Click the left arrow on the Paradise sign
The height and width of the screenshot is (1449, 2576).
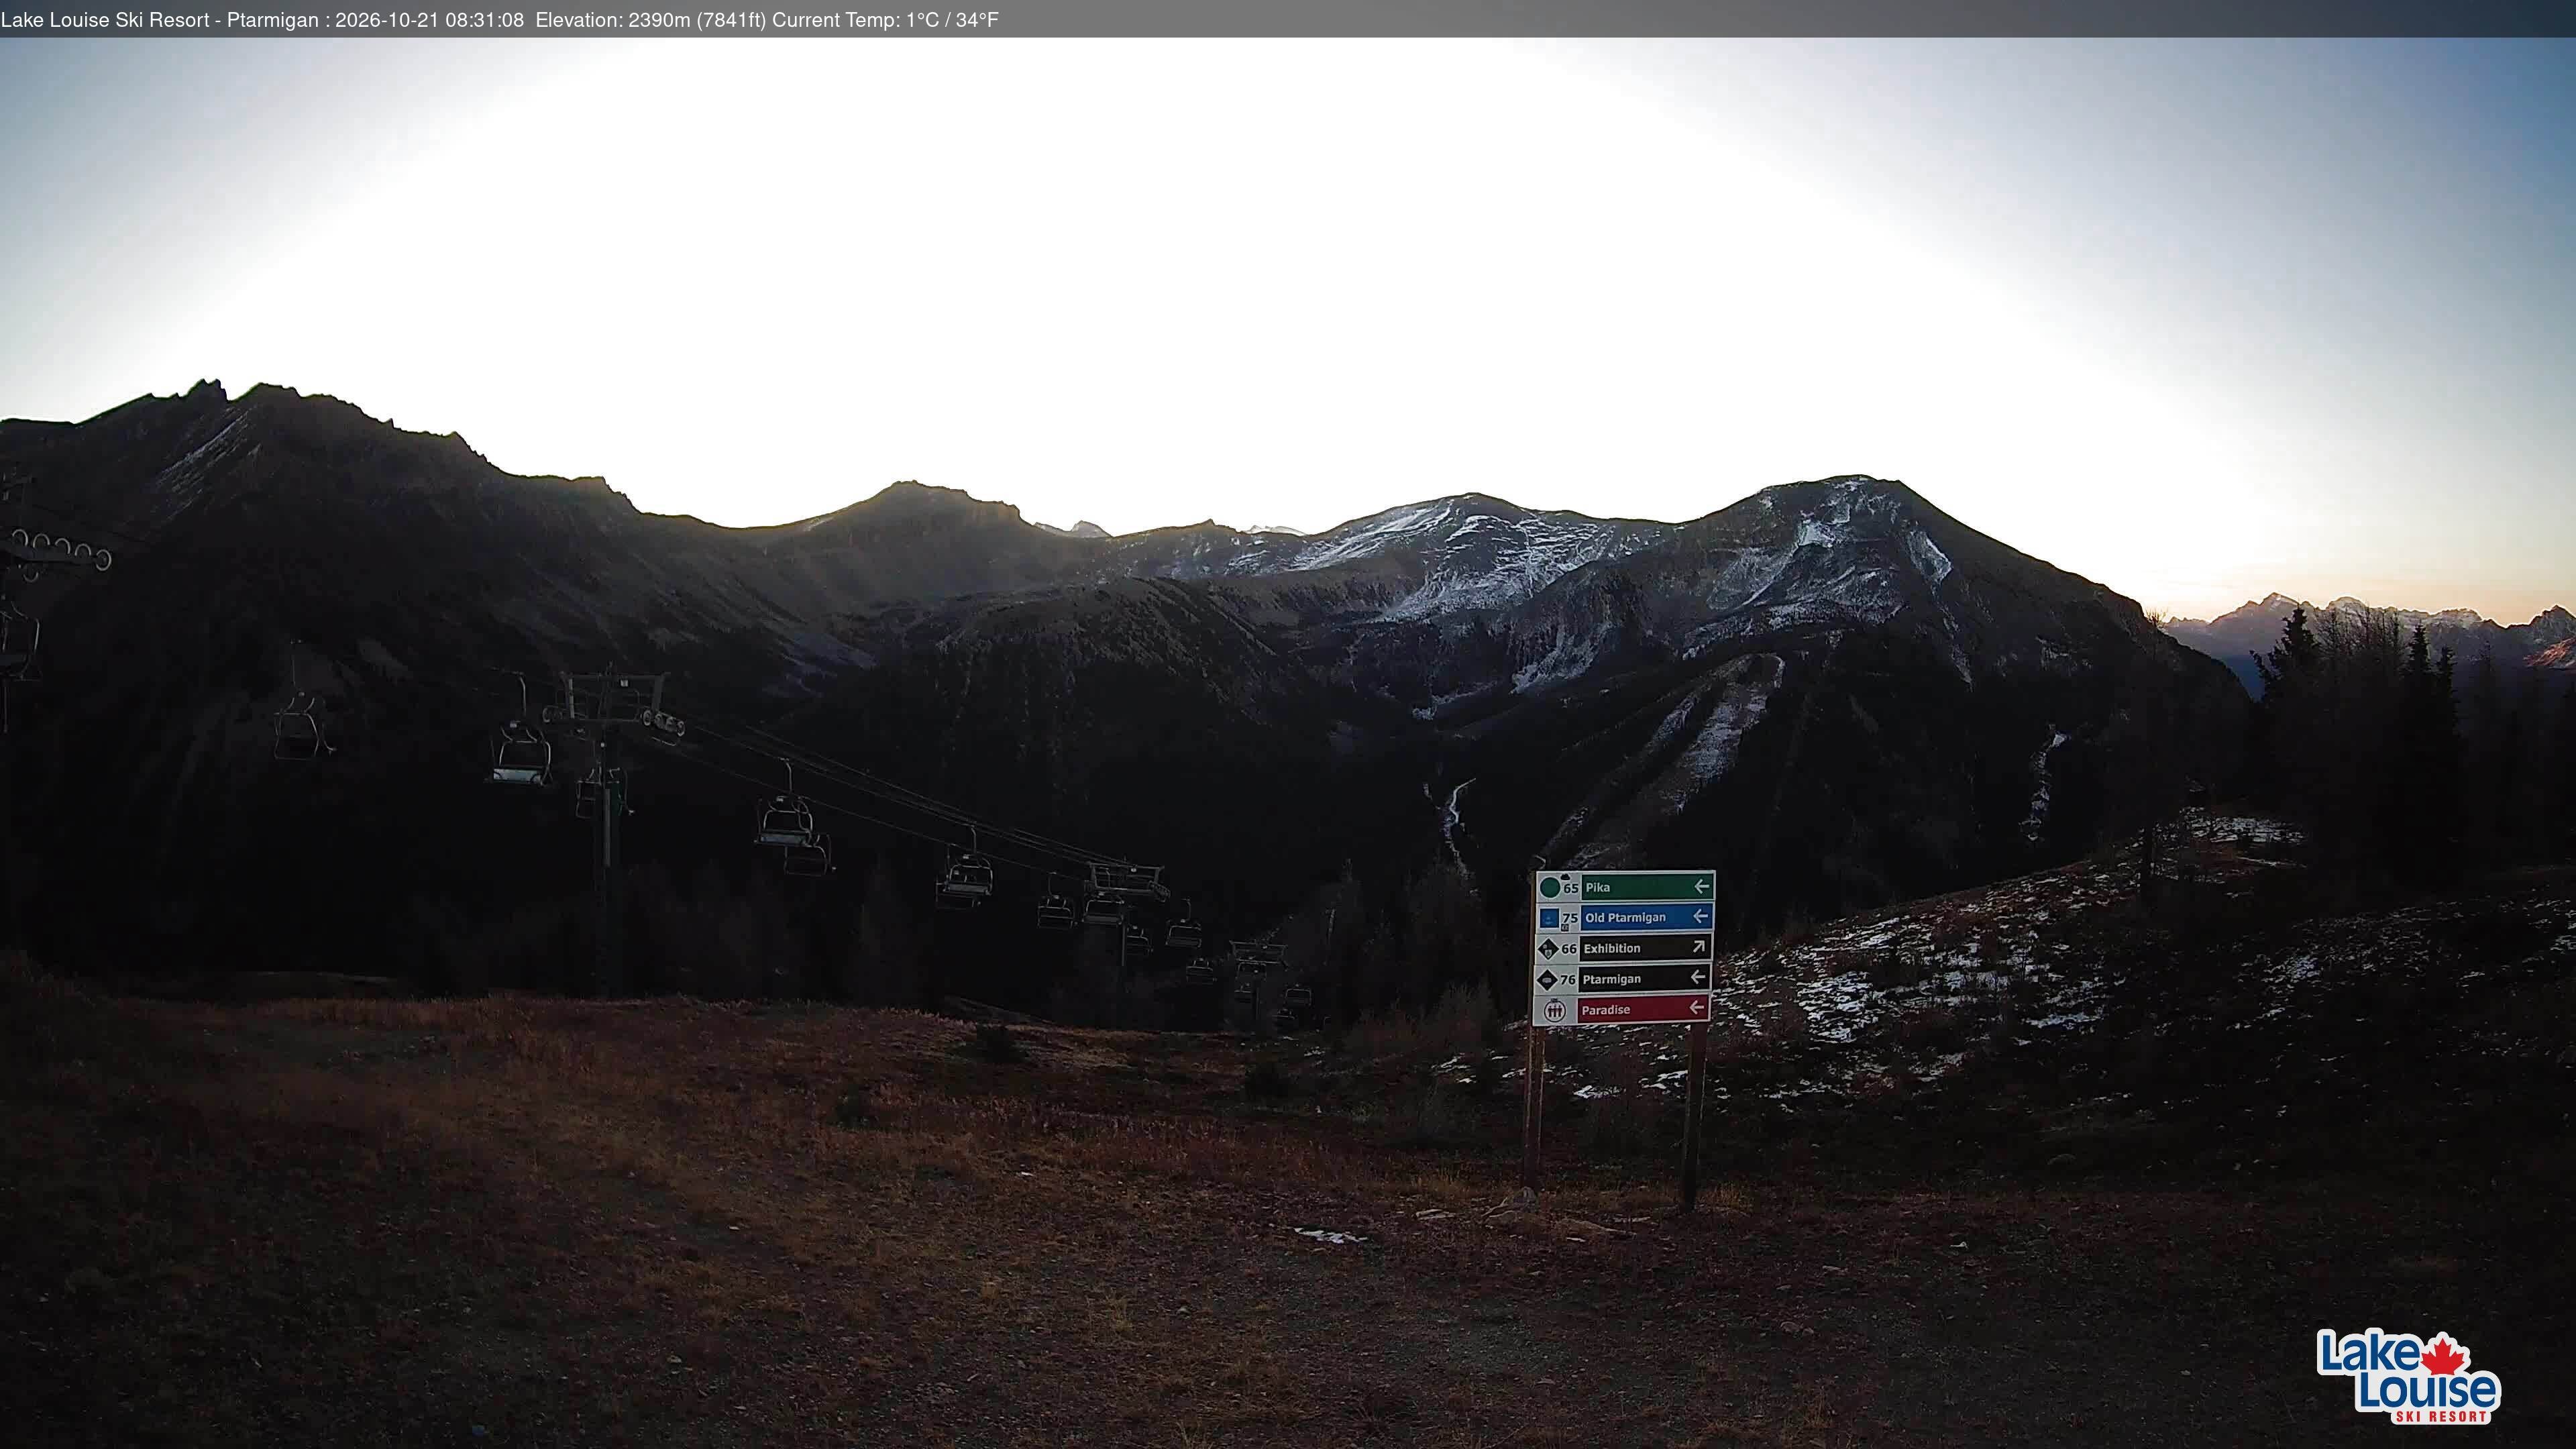click(x=1697, y=1007)
